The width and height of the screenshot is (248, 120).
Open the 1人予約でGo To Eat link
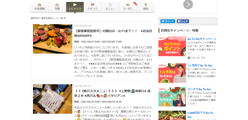(x=200, y=66)
